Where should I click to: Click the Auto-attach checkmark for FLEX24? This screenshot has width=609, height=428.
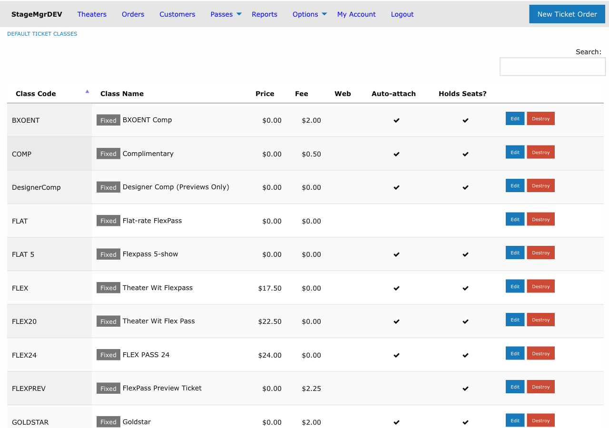pos(396,355)
